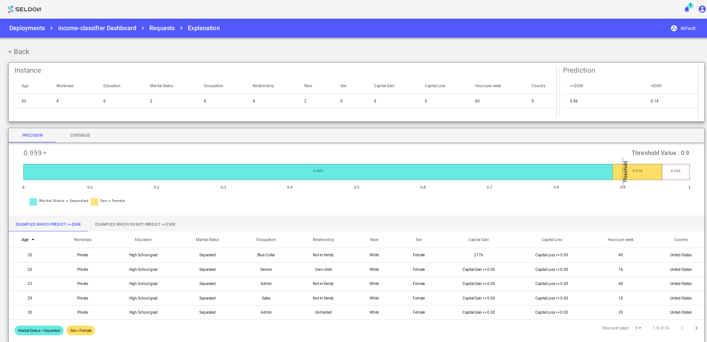This screenshot has height=342, width=707.
Task: Click the Explanation breadcrumb
Action: 204,28
